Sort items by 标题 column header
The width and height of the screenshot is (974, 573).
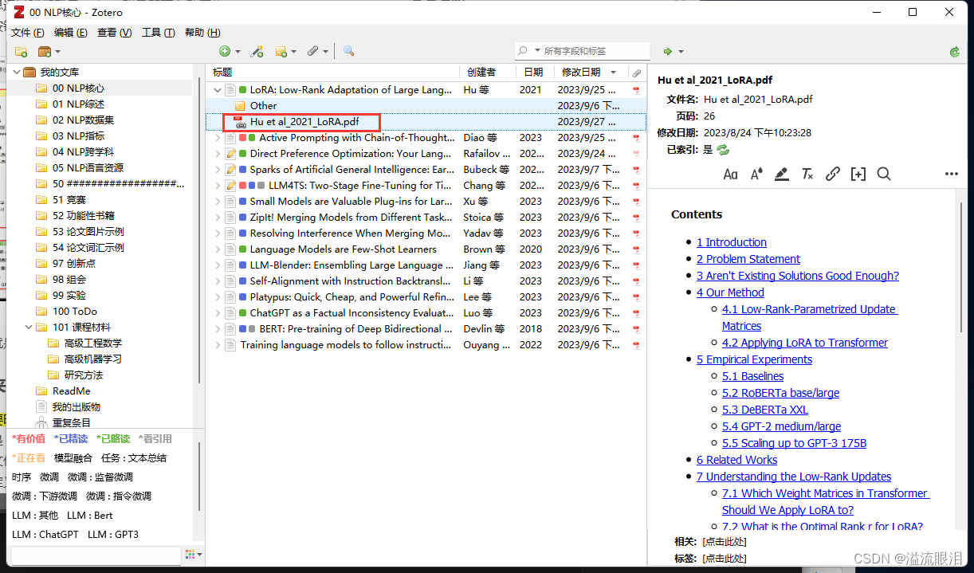pyautogui.click(x=333, y=73)
